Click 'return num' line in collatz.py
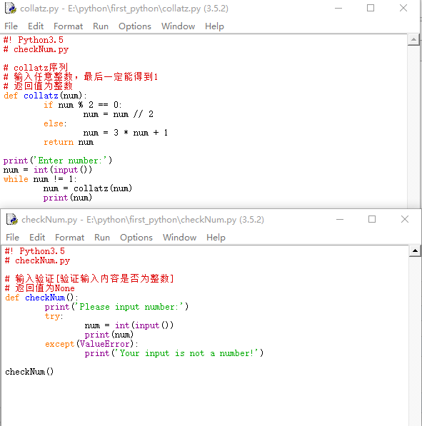Screen dimensions: 422x426 pos(69,142)
